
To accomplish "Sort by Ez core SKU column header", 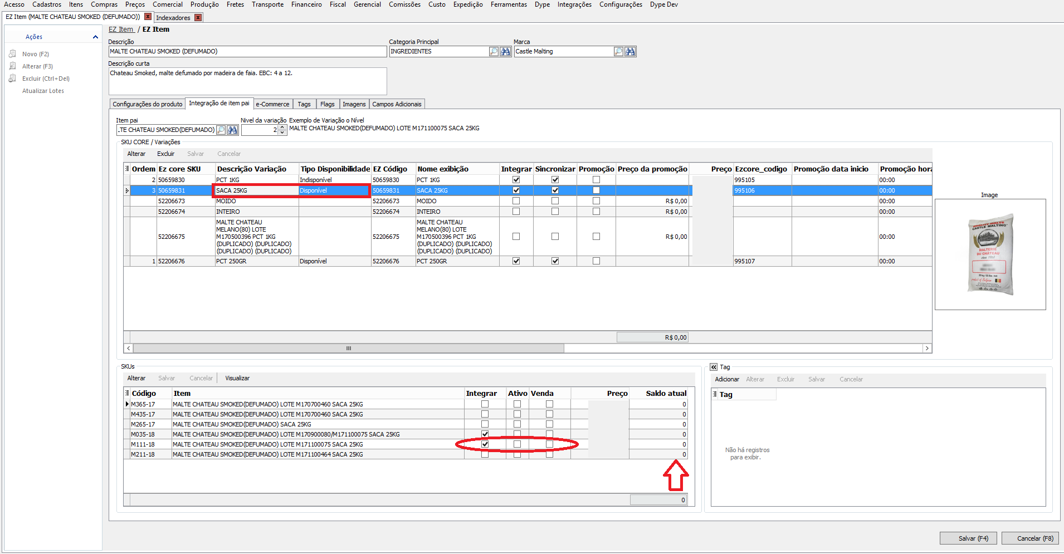I will point(186,169).
